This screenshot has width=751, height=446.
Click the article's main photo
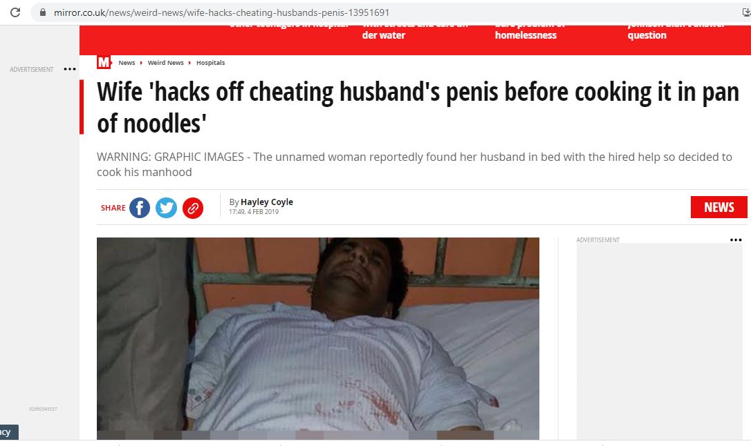pyautogui.click(x=318, y=338)
